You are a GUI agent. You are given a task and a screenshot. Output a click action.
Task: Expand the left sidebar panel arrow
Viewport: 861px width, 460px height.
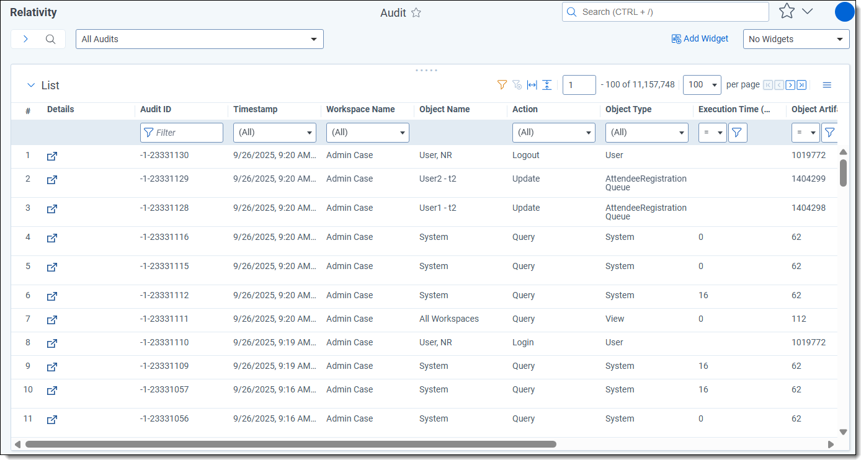tap(25, 39)
